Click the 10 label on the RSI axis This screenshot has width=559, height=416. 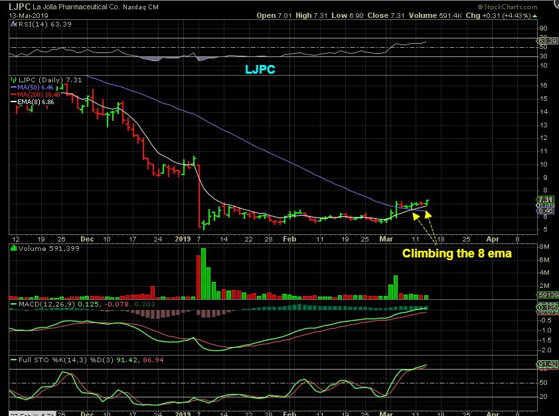tap(543, 66)
